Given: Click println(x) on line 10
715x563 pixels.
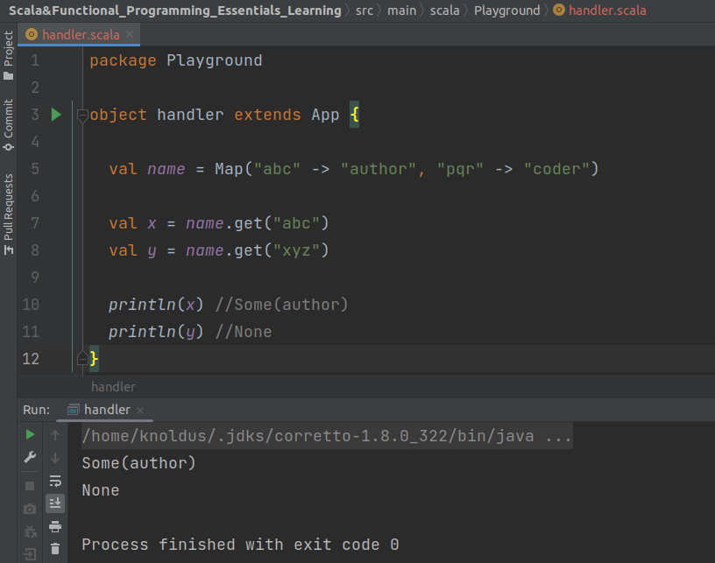Looking at the screenshot, I should [x=156, y=305].
